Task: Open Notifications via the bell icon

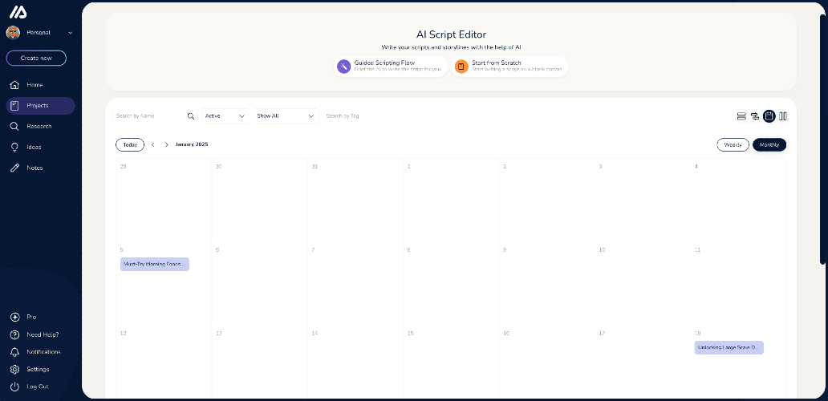Action: click(x=14, y=352)
